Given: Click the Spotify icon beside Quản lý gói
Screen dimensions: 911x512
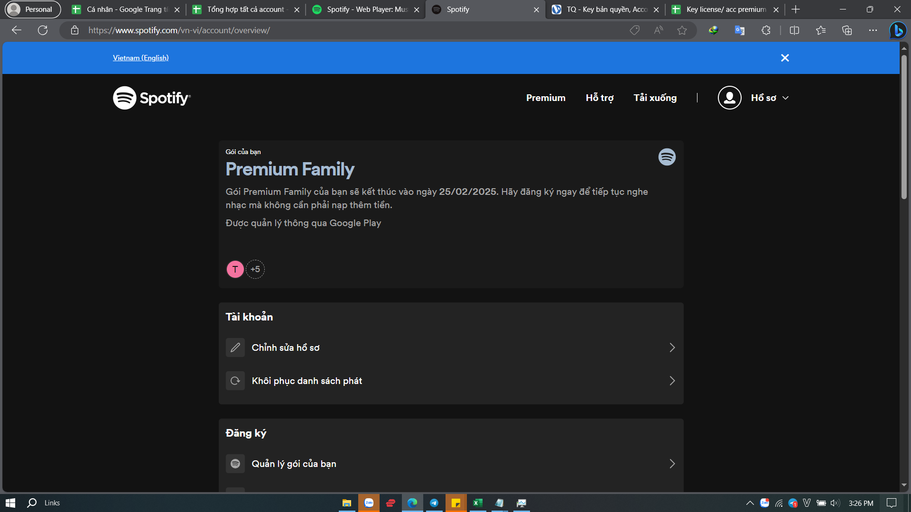Looking at the screenshot, I should click(x=235, y=464).
